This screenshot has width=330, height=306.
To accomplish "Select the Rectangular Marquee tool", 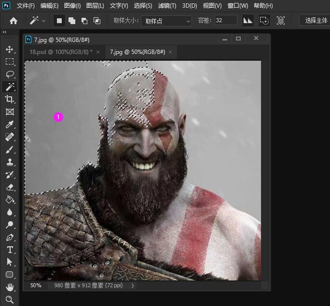I will (x=10, y=62).
